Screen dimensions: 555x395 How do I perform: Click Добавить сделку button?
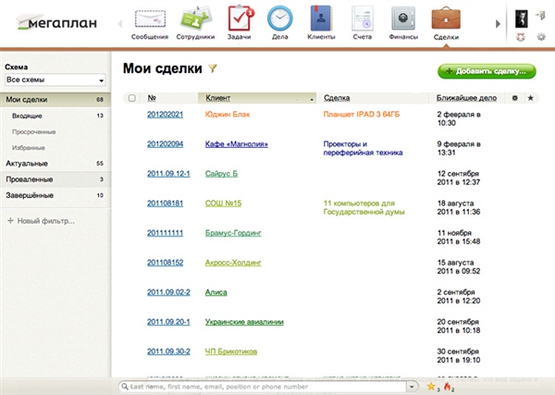click(487, 71)
